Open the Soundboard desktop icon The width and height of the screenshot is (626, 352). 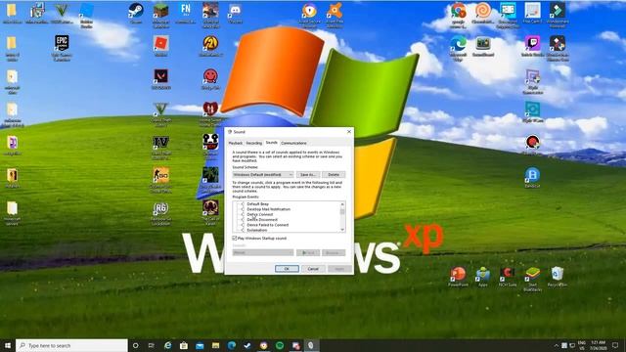click(x=483, y=45)
